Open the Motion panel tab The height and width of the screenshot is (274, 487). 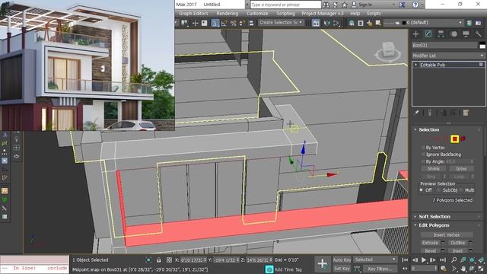454,33
